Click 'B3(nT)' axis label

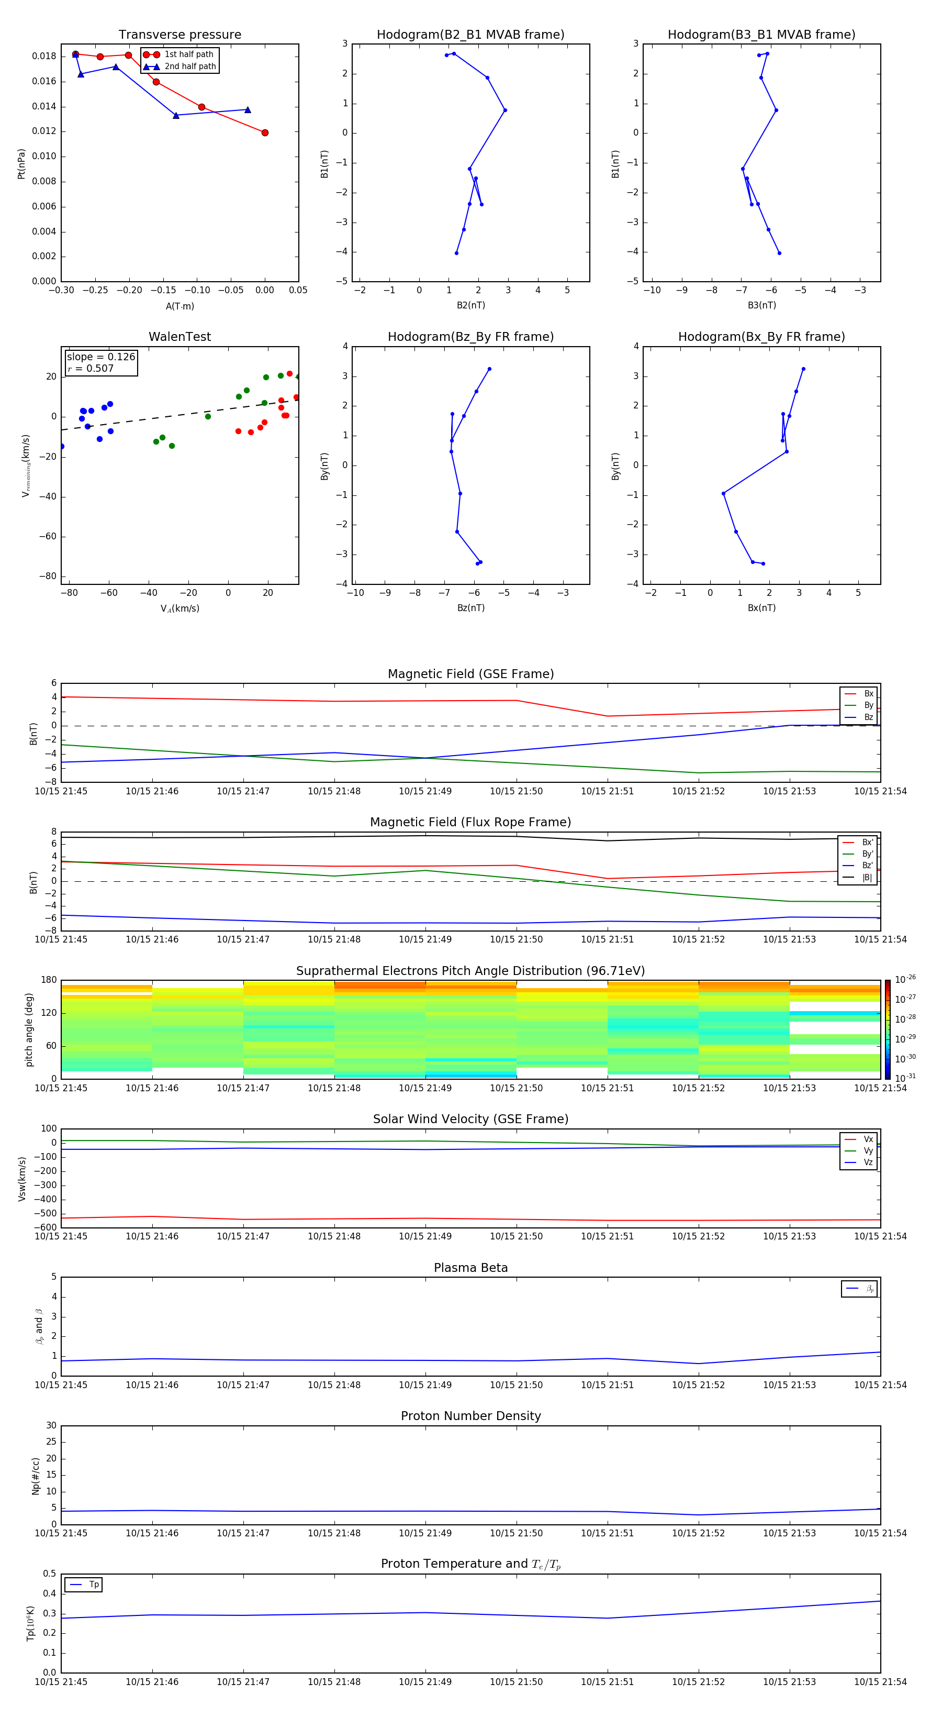(761, 305)
